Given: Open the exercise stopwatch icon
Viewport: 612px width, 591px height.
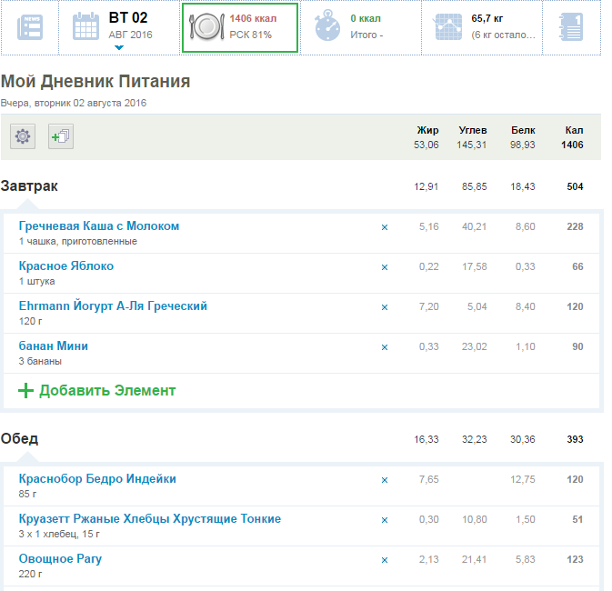Looking at the screenshot, I should (327, 27).
